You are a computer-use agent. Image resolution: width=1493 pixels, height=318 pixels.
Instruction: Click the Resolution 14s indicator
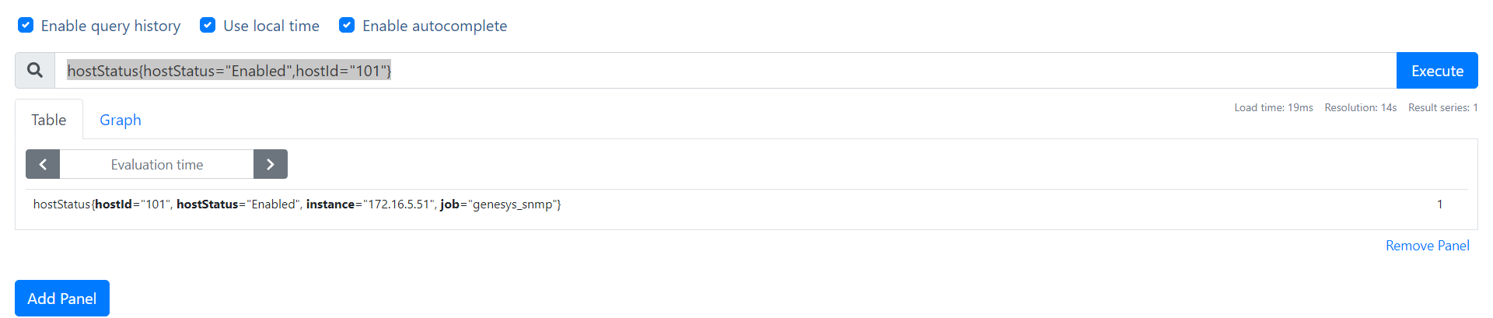1360,108
